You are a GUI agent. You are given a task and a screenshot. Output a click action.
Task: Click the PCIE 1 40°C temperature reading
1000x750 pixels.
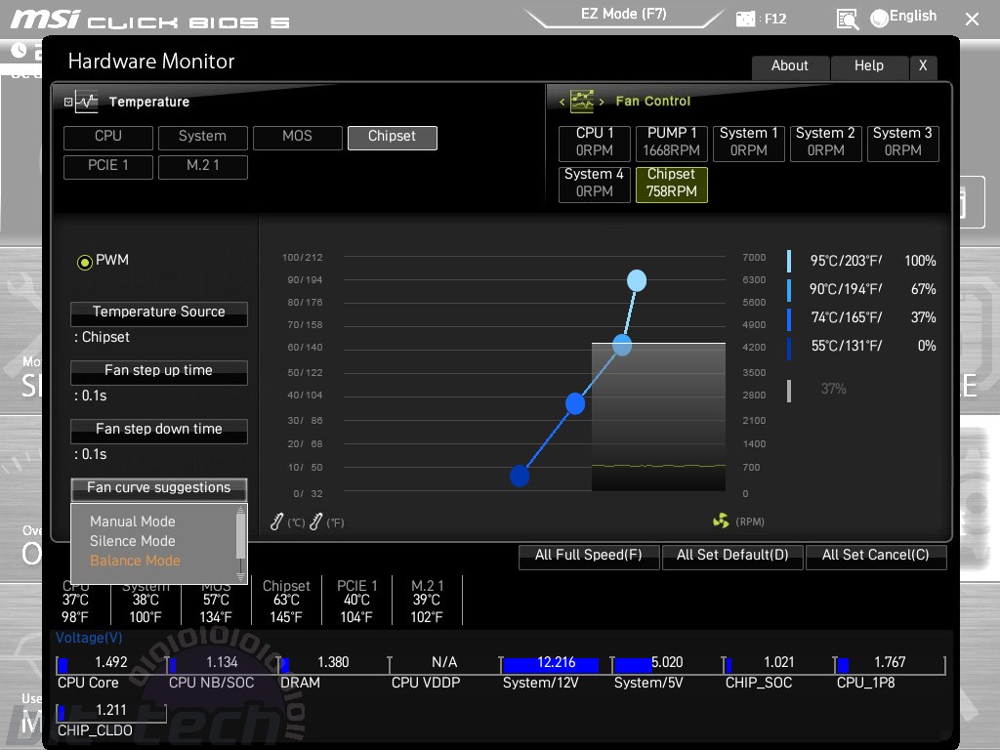coord(356,602)
